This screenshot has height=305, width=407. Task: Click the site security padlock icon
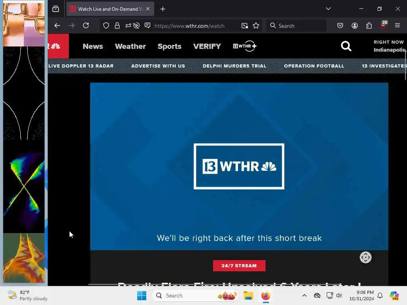coord(117,25)
